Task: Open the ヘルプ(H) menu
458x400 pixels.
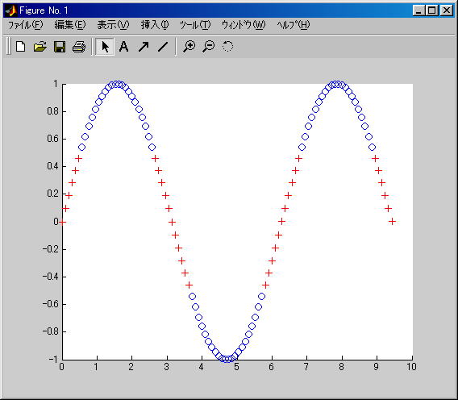Action: (x=293, y=25)
